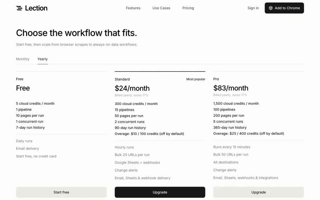Click "Start free, no credit card" text
Image resolution: width=320 pixels, height=200 pixels.
(x=36, y=156)
